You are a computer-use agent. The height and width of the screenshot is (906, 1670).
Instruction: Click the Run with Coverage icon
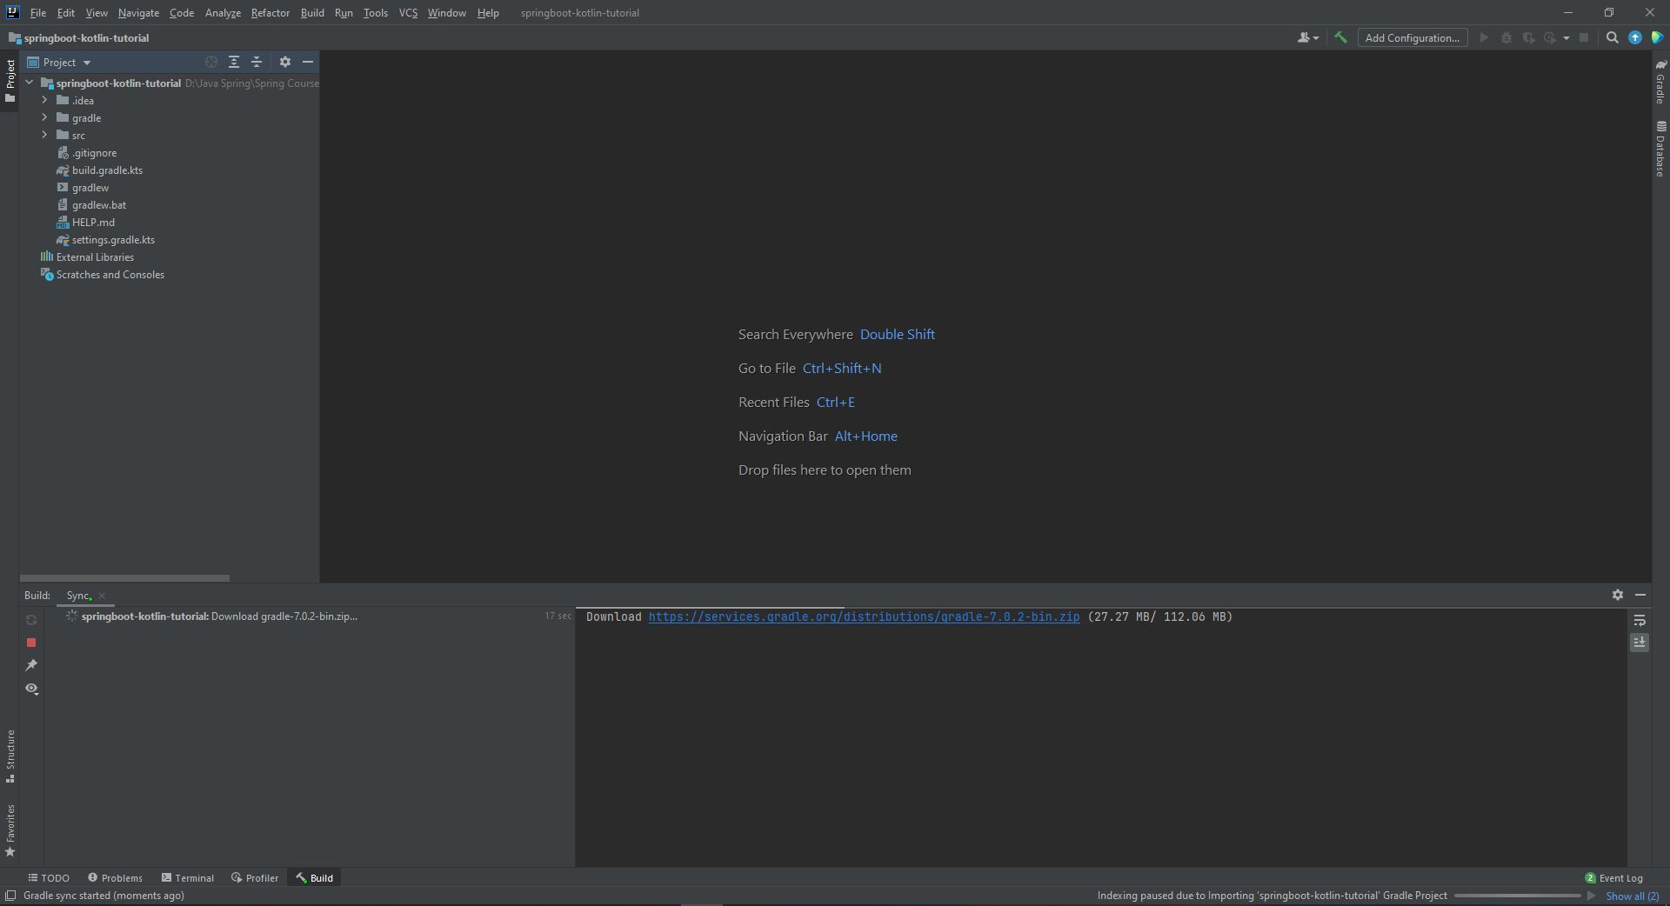click(x=1528, y=37)
